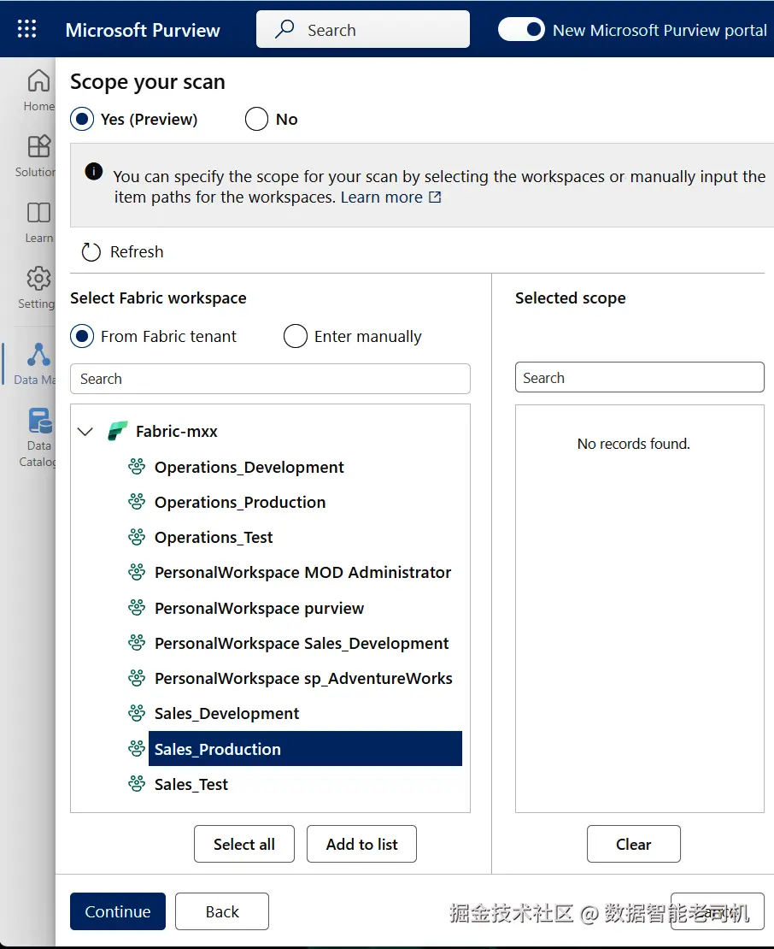Screen dimensions: 774x949
Task: Open Data Map in the sidebar
Action: 35,363
